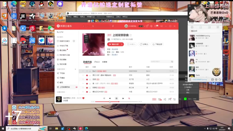Image resolution: width=233 pixels, height=131 pixels.
Task: Toggle the lyrics display button
Action: click(129, 98)
